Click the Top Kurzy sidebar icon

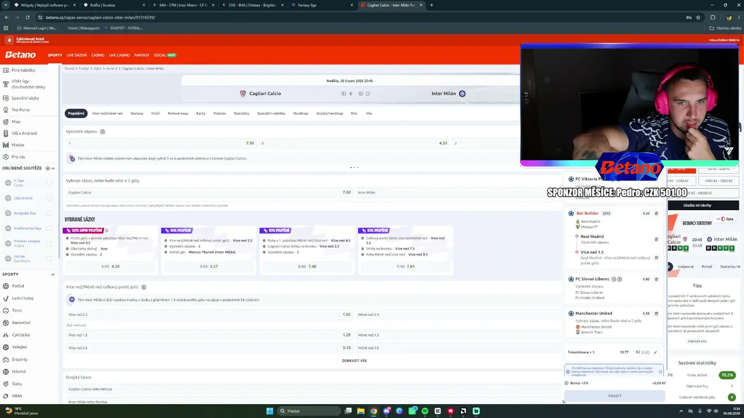pyautogui.click(x=6, y=110)
